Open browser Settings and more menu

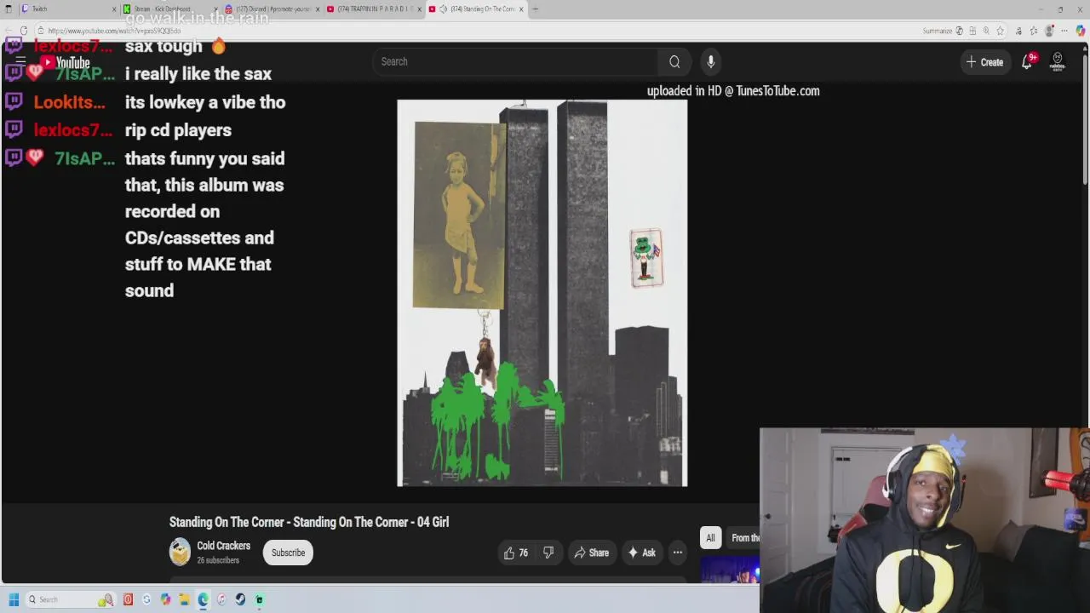pos(1064,31)
